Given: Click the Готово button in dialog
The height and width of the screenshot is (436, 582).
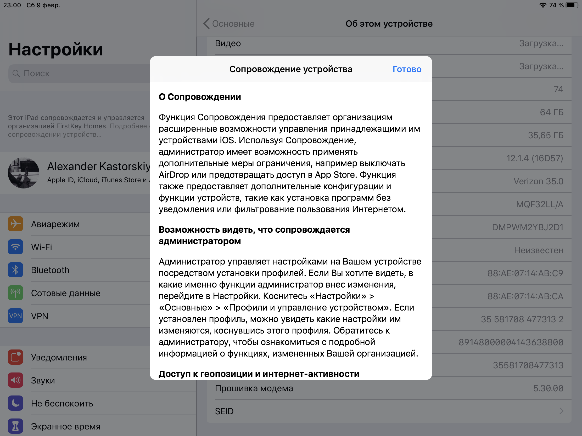Looking at the screenshot, I should [407, 69].
